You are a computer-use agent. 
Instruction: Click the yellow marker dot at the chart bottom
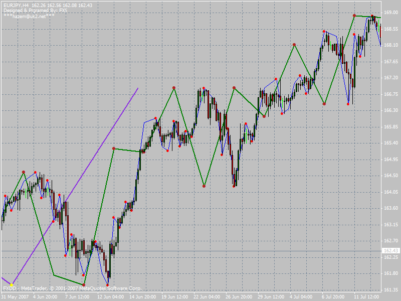pyautogui.click(x=12, y=285)
